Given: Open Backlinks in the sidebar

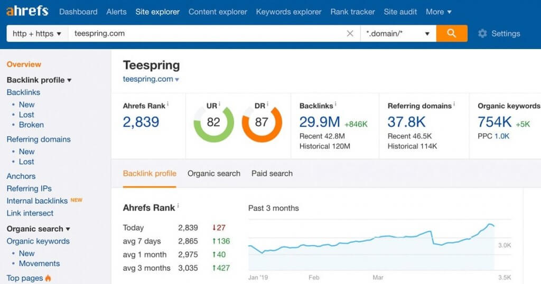Looking at the screenshot, I should pyautogui.click(x=23, y=92).
